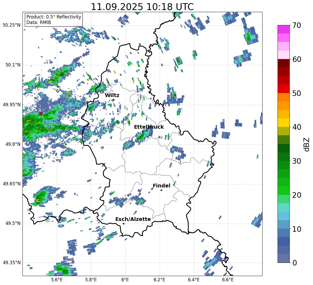This screenshot has width=313, height=285.
Task: Click the Wiltz city label
Action: pos(112,95)
